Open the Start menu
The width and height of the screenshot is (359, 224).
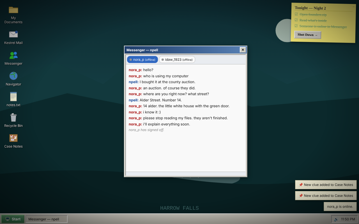[13, 219]
